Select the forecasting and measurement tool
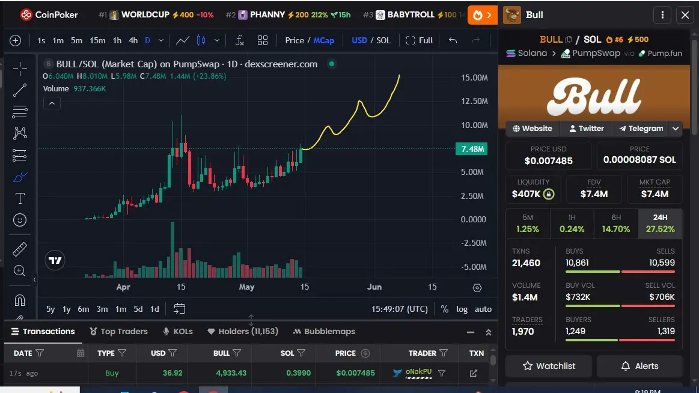 [x=20, y=155]
